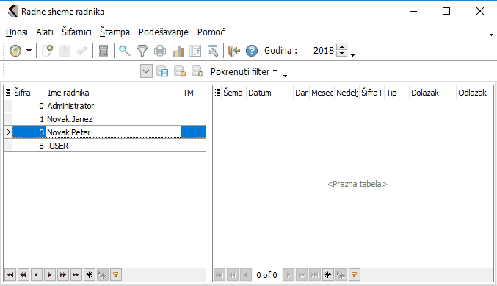Increase the Godina year value
Image resolution: width=497 pixels, height=286 pixels.
pos(341,47)
